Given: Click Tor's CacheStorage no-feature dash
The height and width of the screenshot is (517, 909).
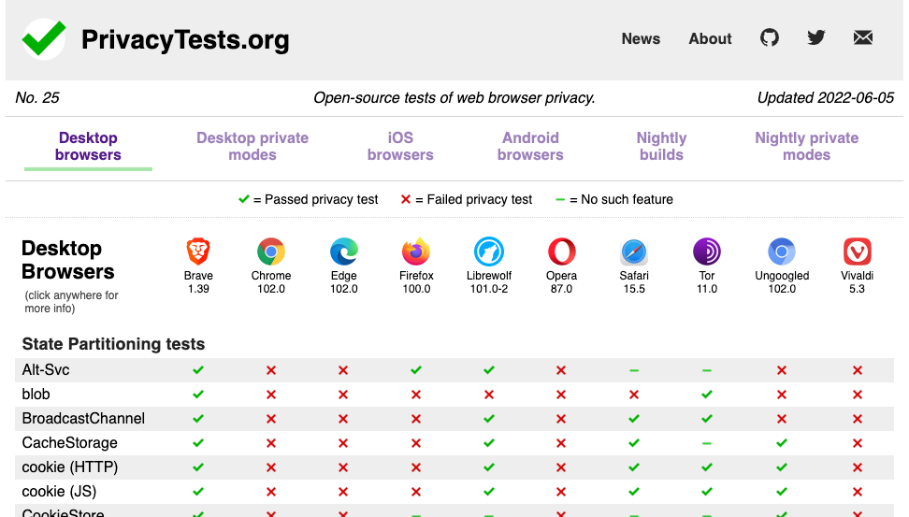Looking at the screenshot, I should (707, 443).
